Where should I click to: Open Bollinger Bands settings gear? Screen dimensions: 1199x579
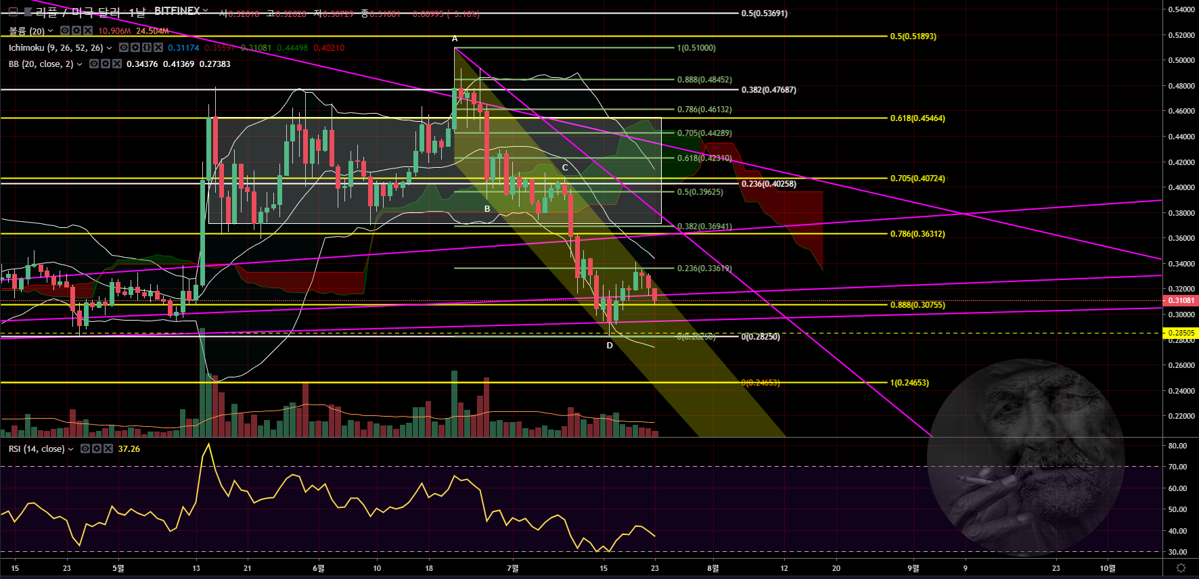[106, 64]
